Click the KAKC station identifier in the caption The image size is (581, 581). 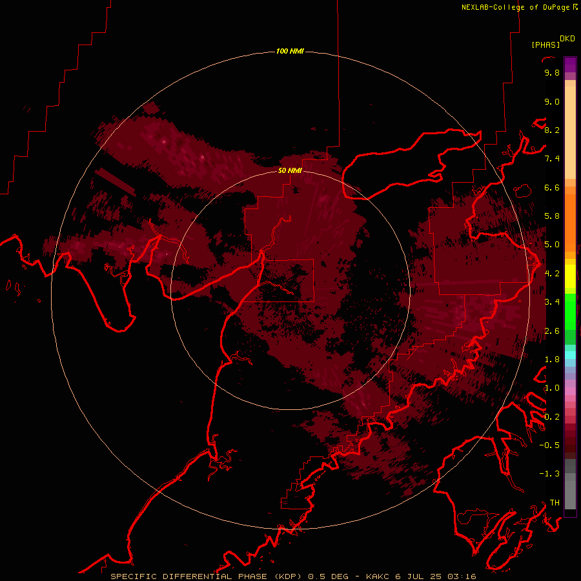pos(378,576)
